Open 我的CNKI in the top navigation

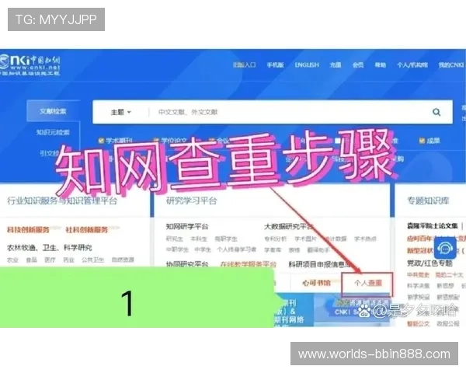451,64
